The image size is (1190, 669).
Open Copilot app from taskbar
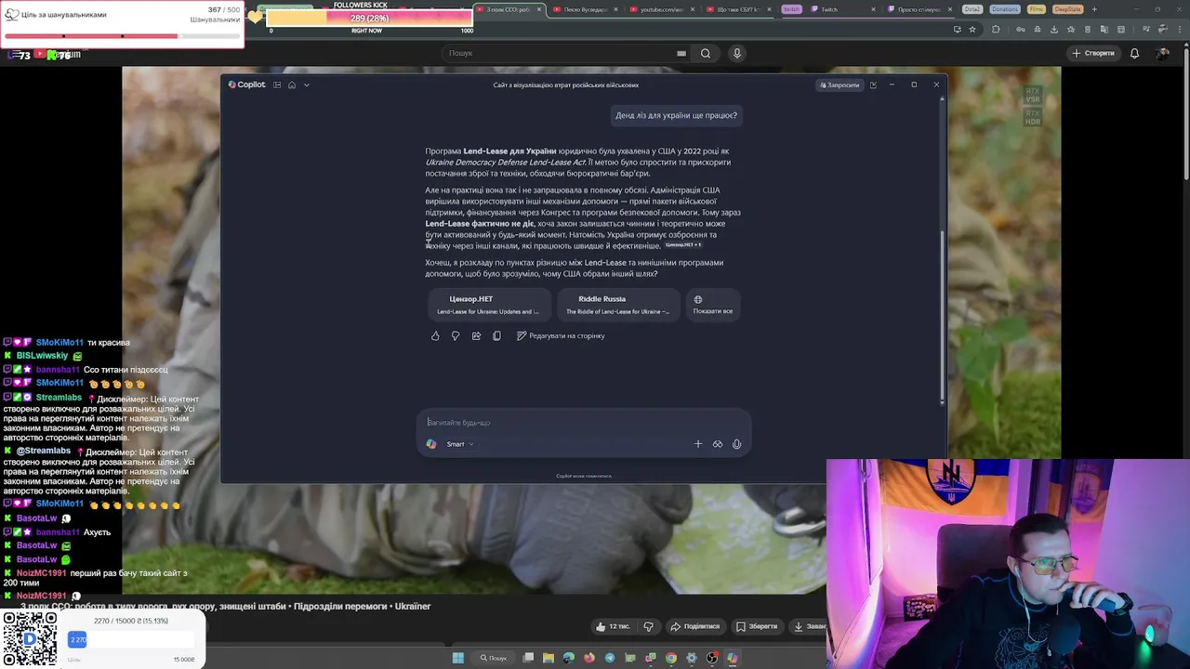click(x=733, y=658)
